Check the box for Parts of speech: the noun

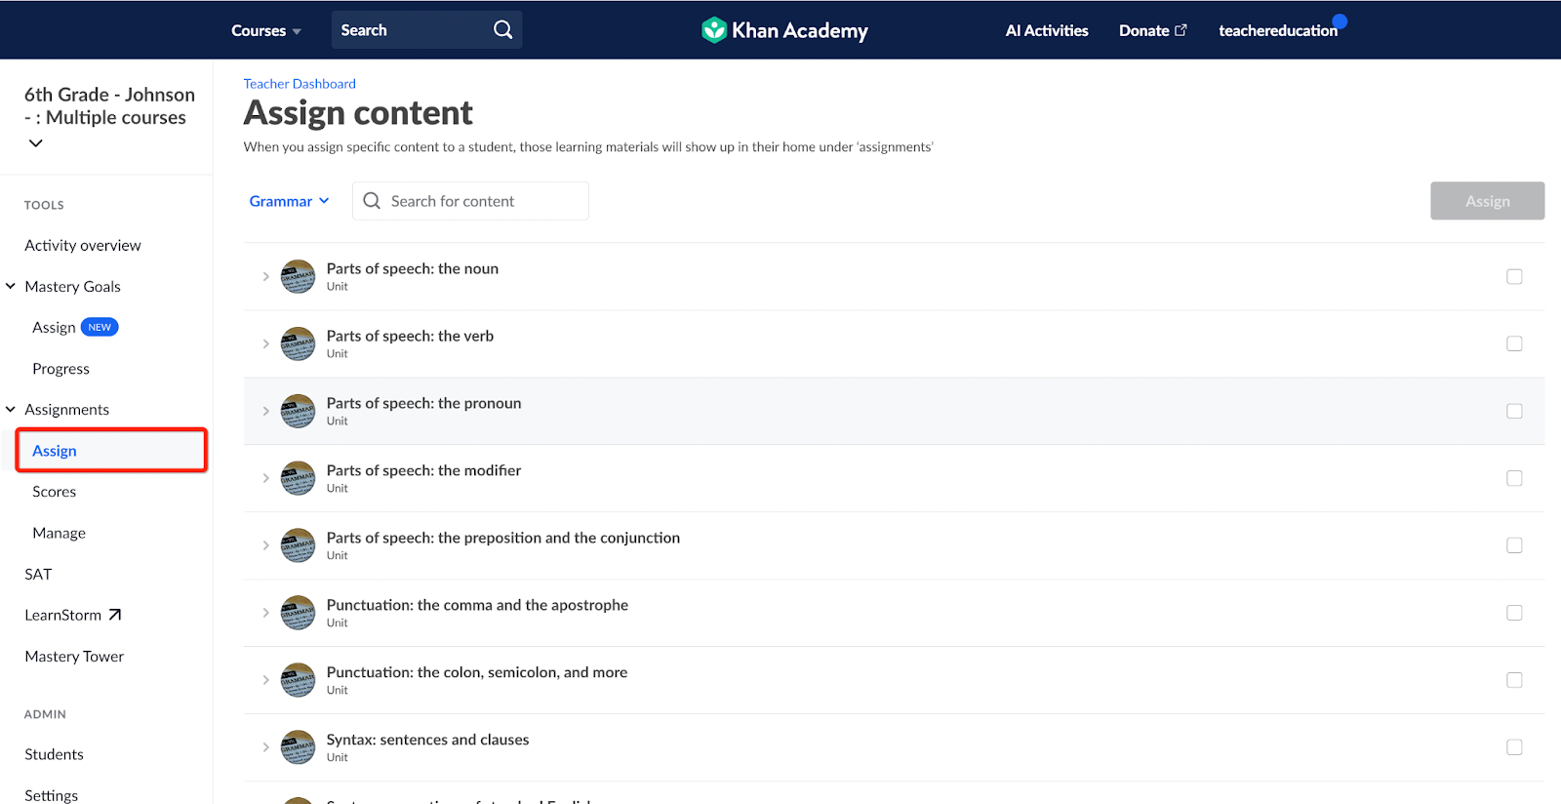click(x=1514, y=276)
